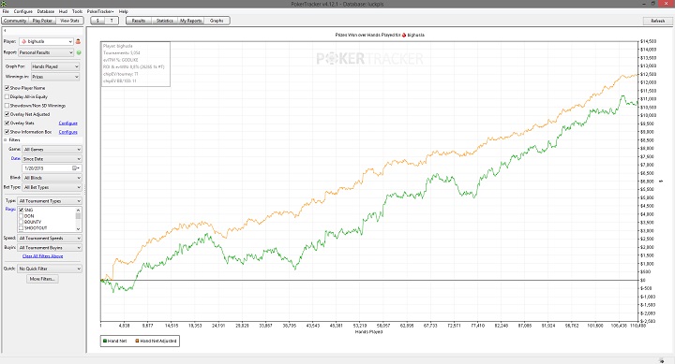Open the Date Since Date dropdown
The height and width of the screenshot is (364, 675).
pyautogui.click(x=52, y=159)
